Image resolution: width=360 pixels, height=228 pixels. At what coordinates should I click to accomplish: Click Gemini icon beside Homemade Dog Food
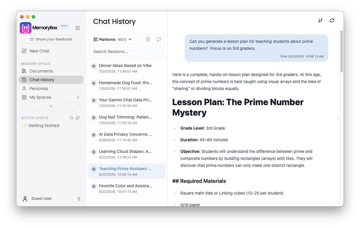93,83
